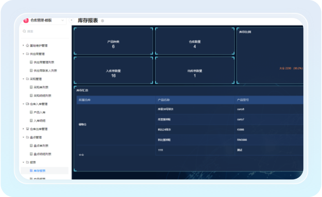This screenshot has height=197, width=322.
Task: Open 供应商管理列表 page
Action: (44, 62)
